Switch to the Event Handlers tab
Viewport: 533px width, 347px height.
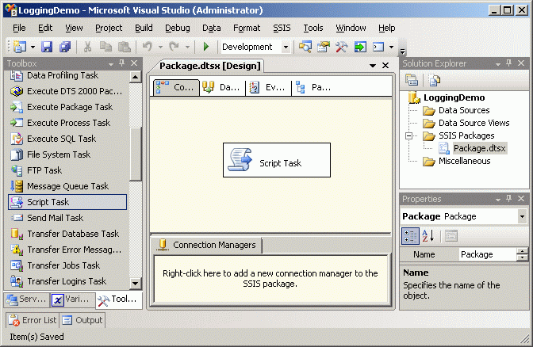point(269,88)
